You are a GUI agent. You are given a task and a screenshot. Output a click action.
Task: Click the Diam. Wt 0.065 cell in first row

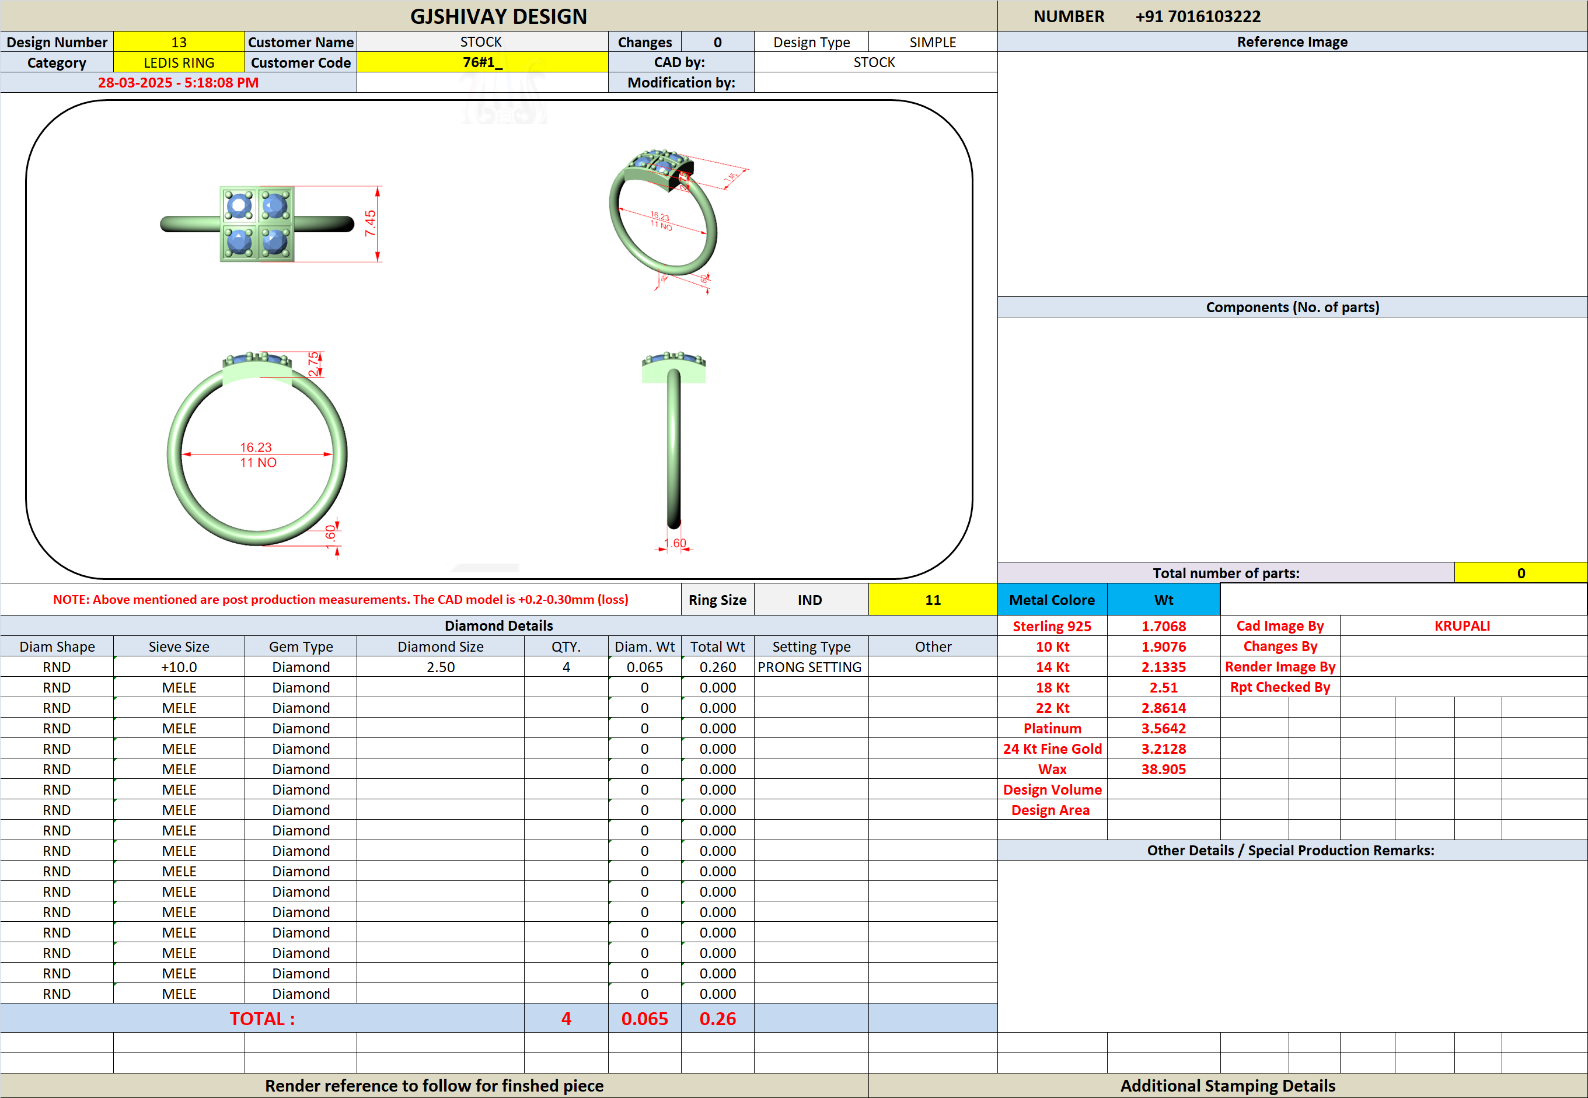point(645,667)
